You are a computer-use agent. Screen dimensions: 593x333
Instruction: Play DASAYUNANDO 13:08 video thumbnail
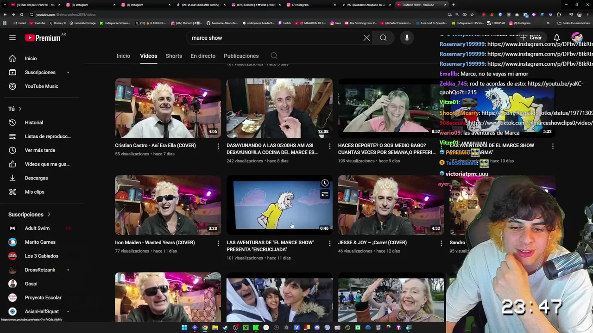coord(279,108)
